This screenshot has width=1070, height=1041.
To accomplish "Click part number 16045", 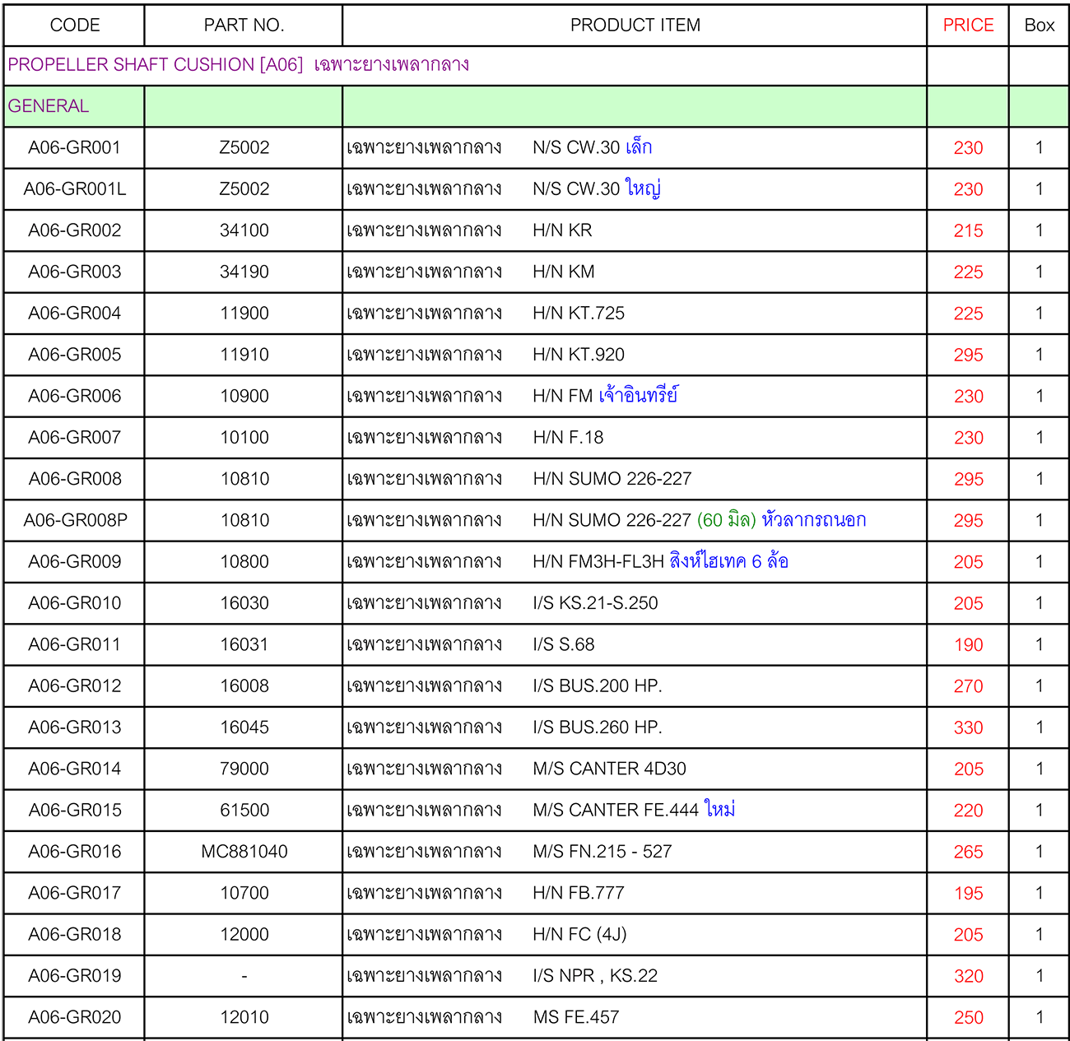I will [244, 727].
